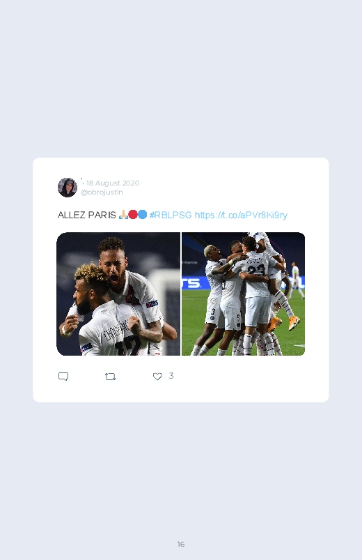
Task: Follow the t.co/aPVr8Ki9ry link
Action: 241,215
